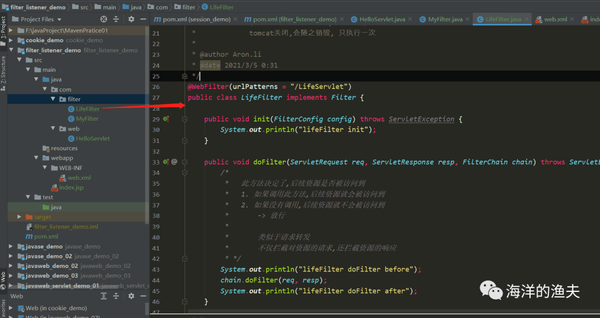Open the Web tool window side tab
The width and height of the screenshot is (600, 318).
tap(3, 280)
